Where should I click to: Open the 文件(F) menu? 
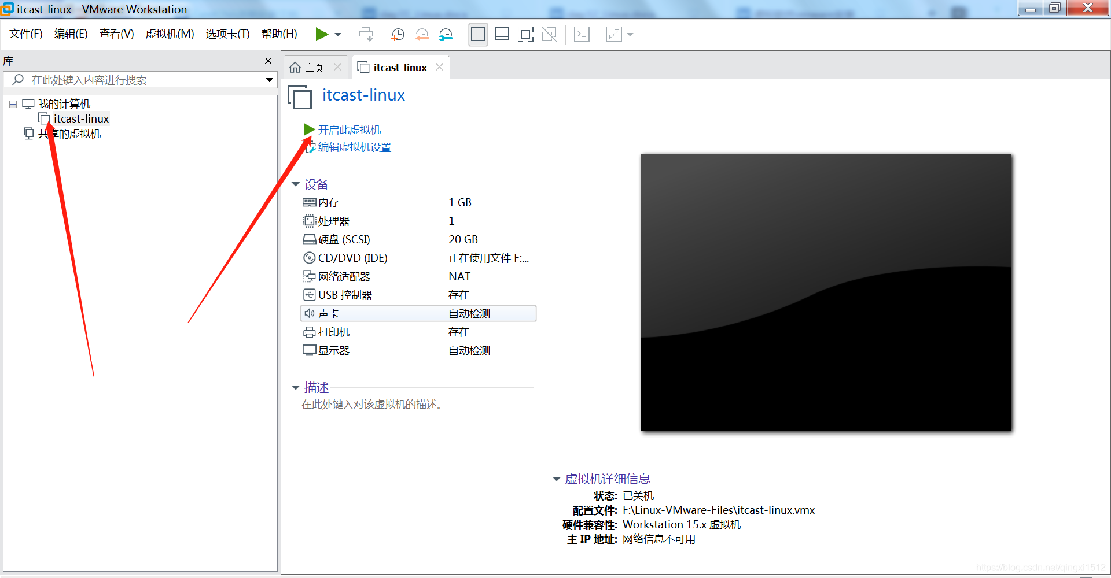pyautogui.click(x=26, y=34)
